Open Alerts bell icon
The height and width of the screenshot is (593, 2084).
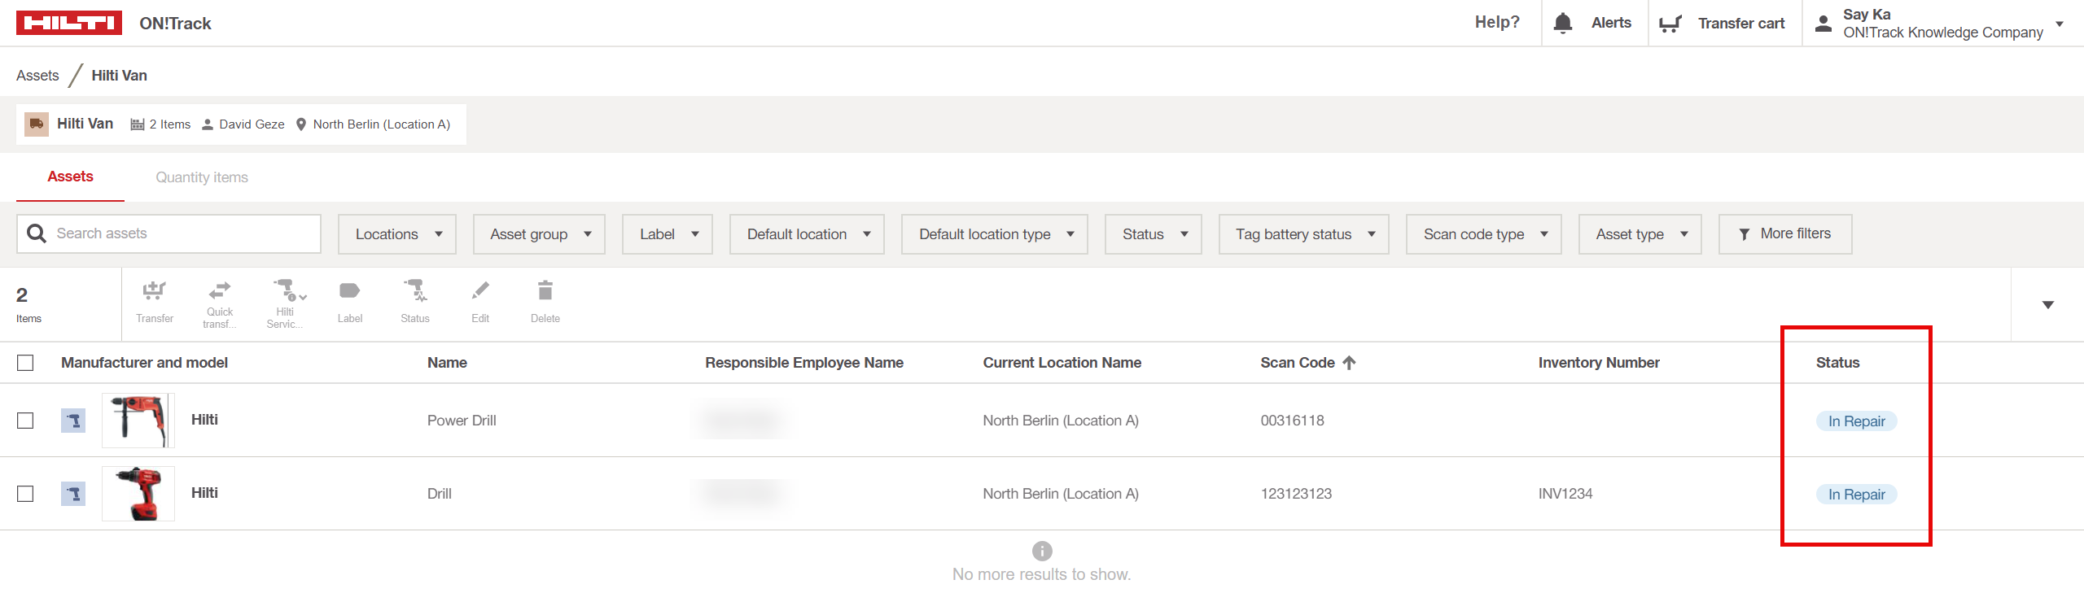1562,24
